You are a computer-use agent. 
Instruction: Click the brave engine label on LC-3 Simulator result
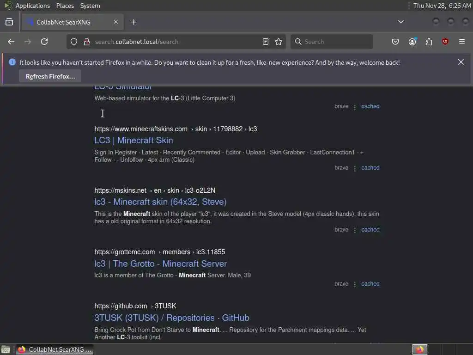[x=341, y=106]
